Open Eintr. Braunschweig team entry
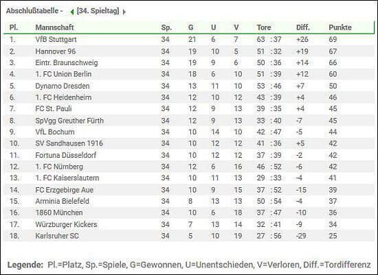Image resolution: width=378 pixels, height=275 pixels. coord(67,63)
